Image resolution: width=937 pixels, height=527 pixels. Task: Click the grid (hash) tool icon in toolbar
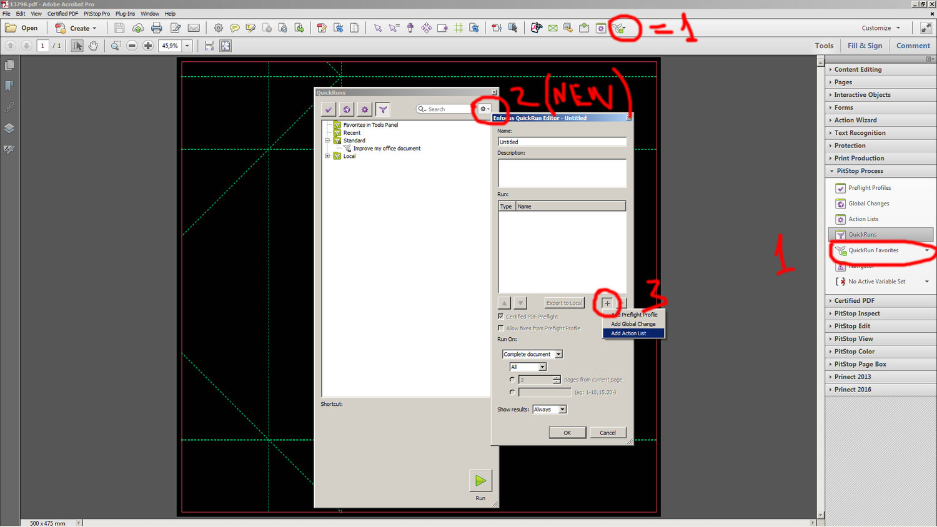pyautogui.click(x=459, y=28)
